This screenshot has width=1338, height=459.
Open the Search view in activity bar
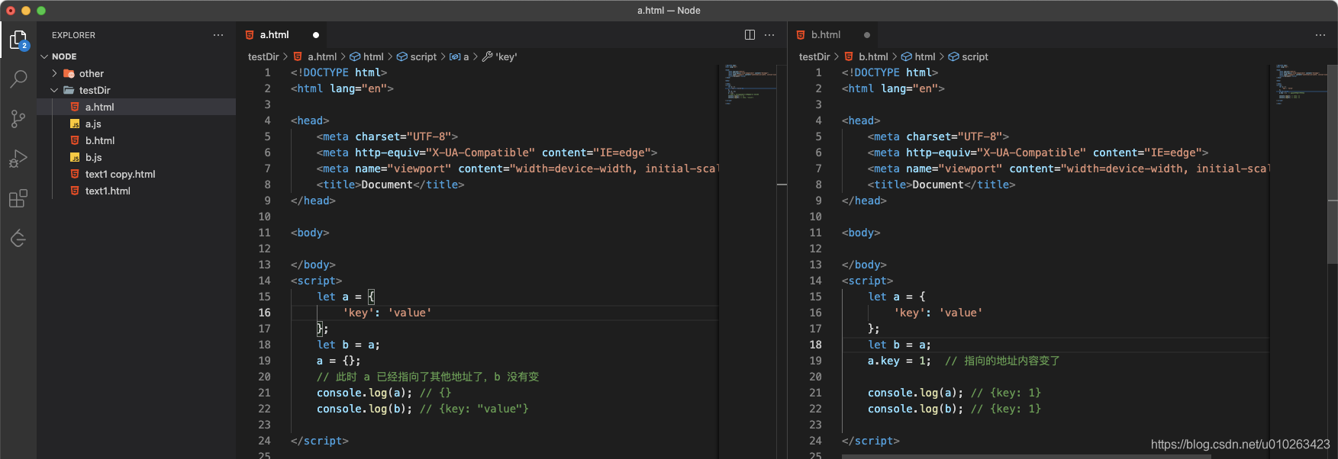point(18,79)
